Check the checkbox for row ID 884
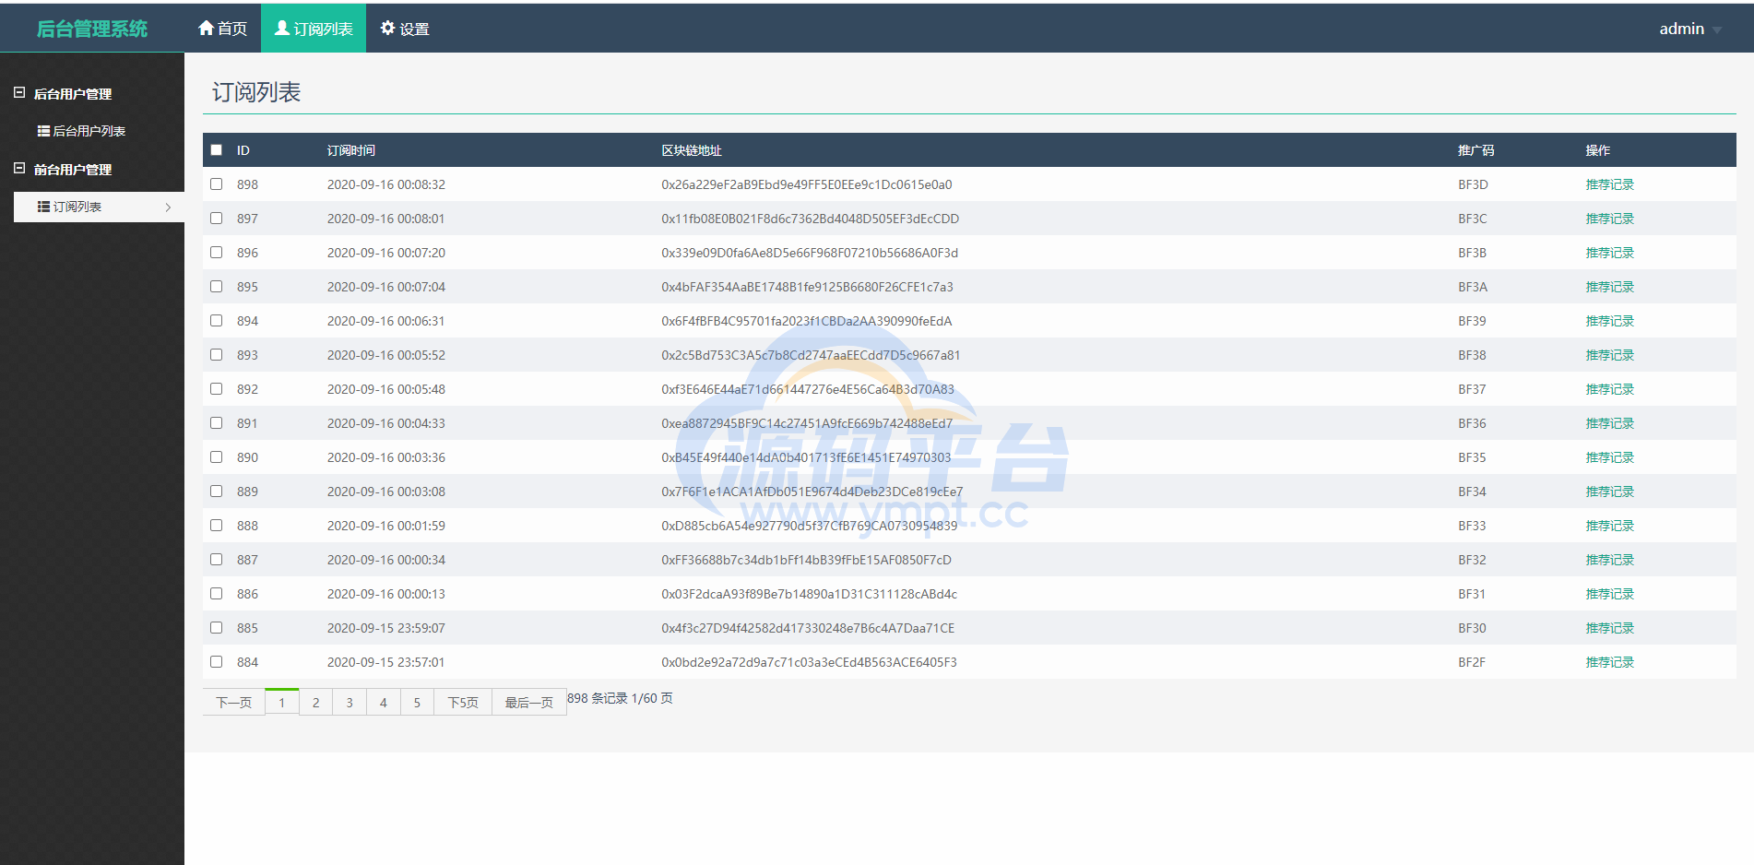The image size is (1754, 865). (216, 661)
